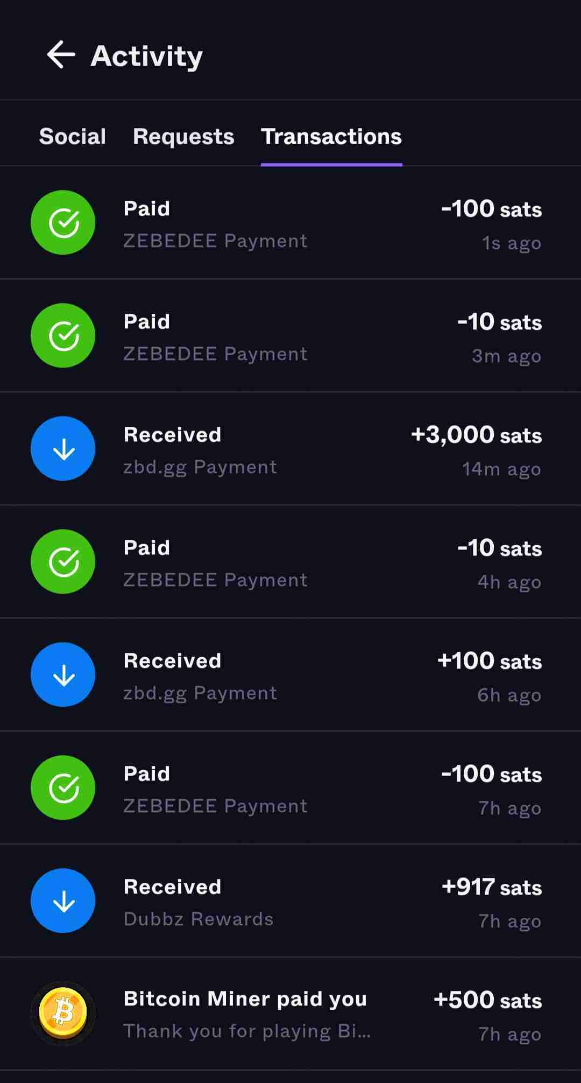The width and height of the screenshot is (581, 1083).
Task: Tap blue arrow icon for +100 sats received
Action: [63, 674]
